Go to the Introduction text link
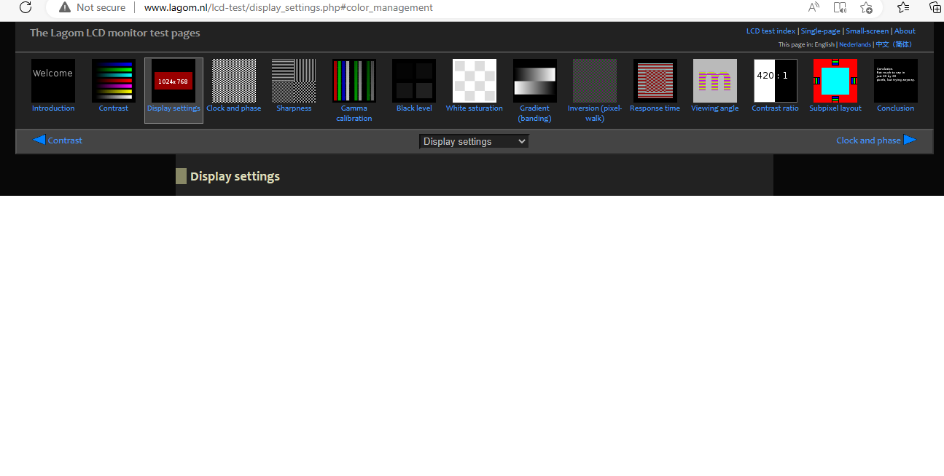The width and height of the screenshot is (944, 476). (53, 108)
